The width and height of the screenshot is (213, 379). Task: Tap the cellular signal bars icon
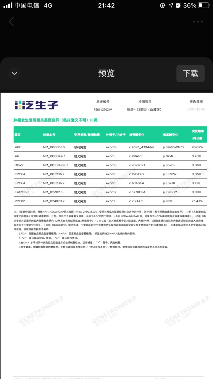pyautogui.click(x=7, y=5)
